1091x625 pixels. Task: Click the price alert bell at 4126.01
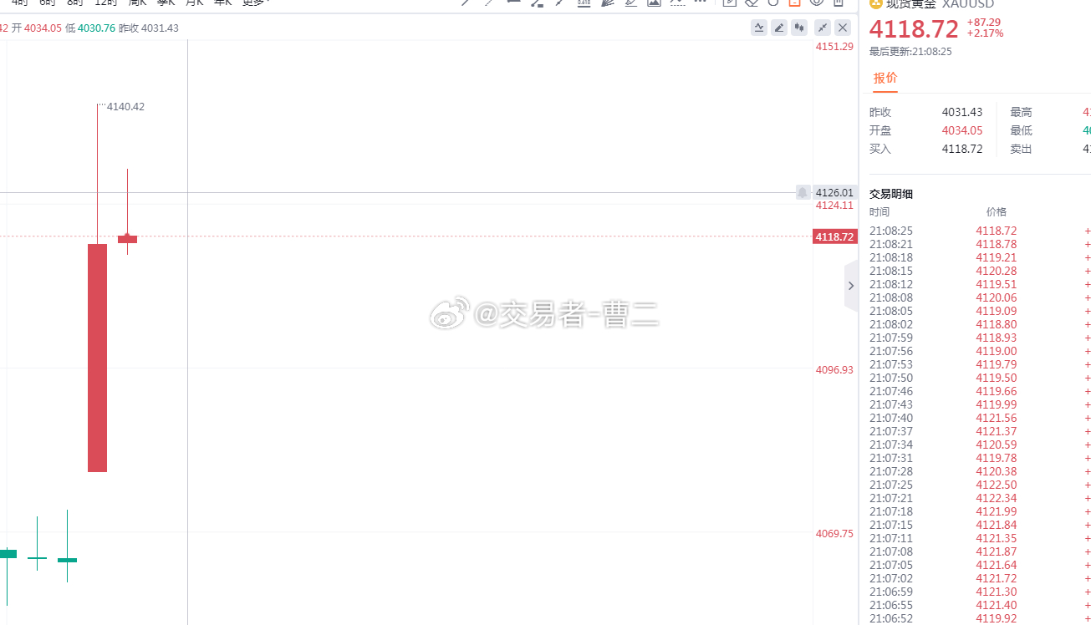(803, 192)
